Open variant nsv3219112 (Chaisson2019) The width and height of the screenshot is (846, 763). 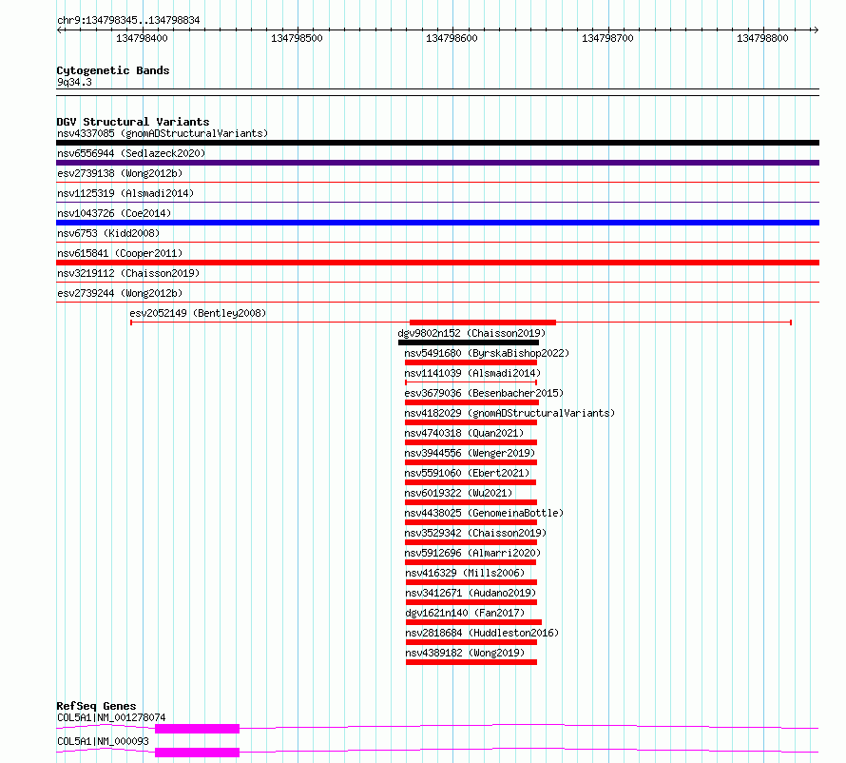[x=128, y=273]
